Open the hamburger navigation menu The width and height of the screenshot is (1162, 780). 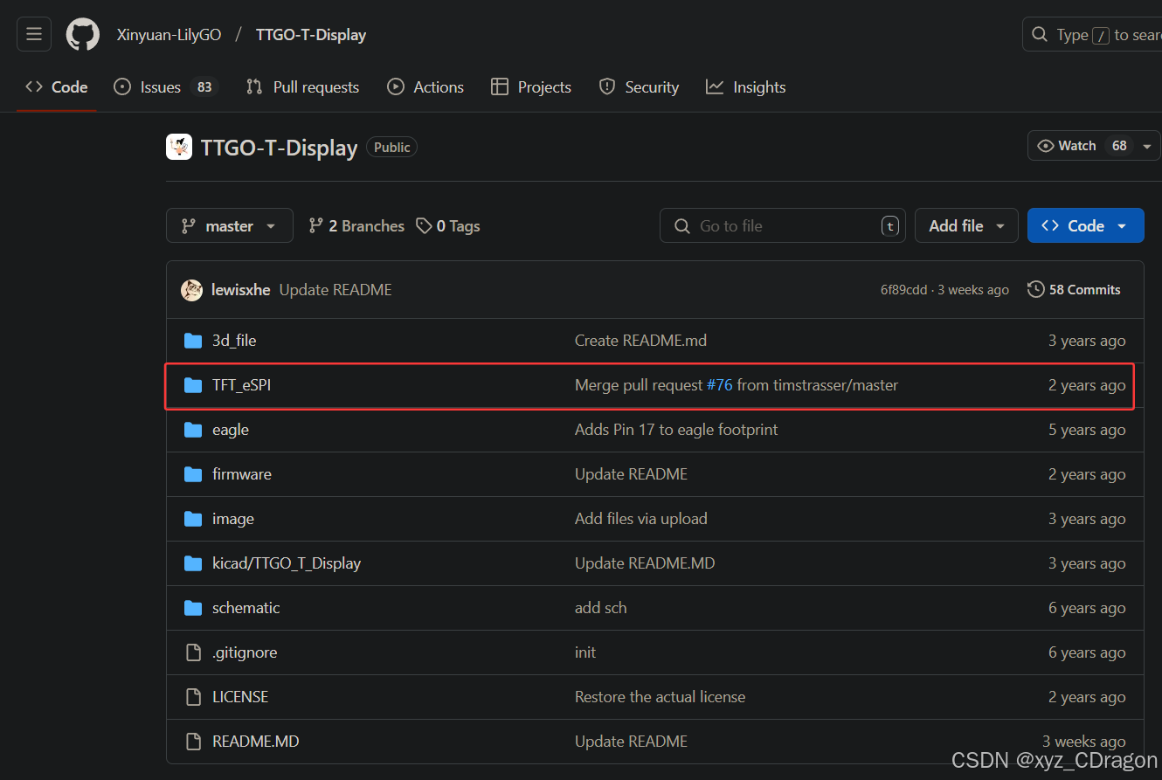34,35
